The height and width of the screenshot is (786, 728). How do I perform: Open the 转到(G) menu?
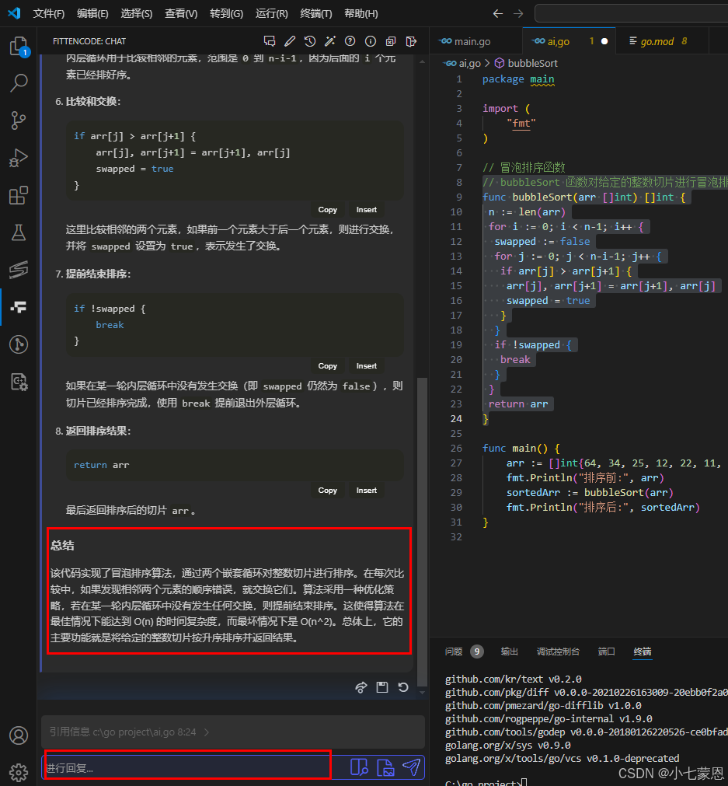click(226, 13)
